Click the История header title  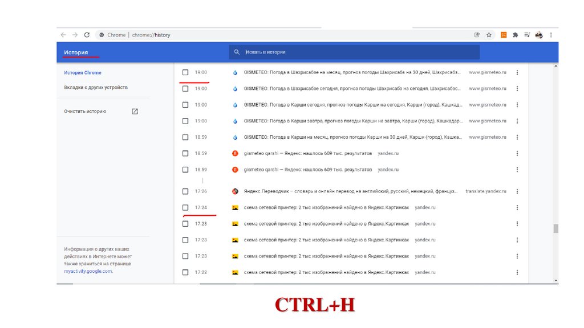tap(76, 52)
